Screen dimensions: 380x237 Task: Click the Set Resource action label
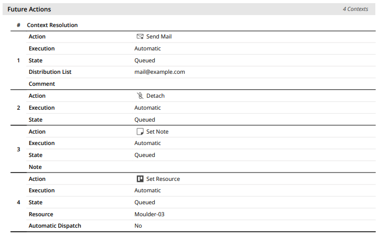tap(163, 179)
